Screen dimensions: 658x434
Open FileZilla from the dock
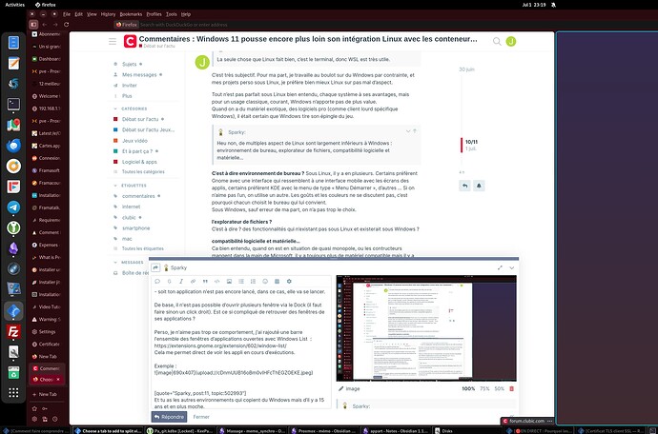tap(13, 332)
